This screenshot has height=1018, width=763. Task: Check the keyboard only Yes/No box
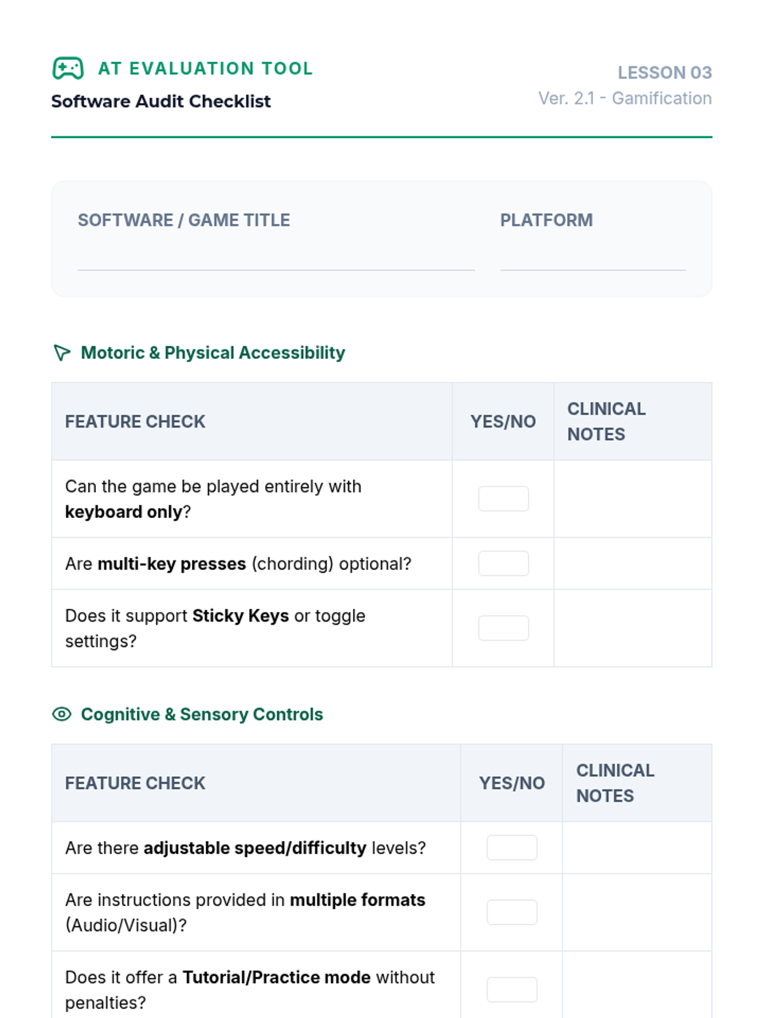[x=503, y=499]
